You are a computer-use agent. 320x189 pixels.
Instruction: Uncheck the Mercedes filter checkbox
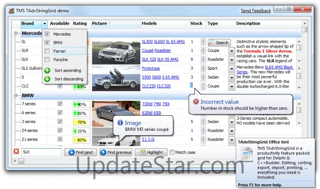pyautogui.click(x=47, y=34)
